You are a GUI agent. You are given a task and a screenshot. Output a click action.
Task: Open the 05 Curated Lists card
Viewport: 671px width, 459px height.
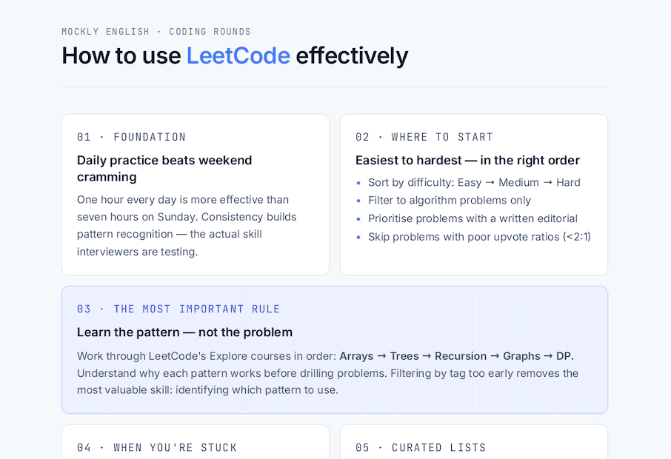click(474, 442)
